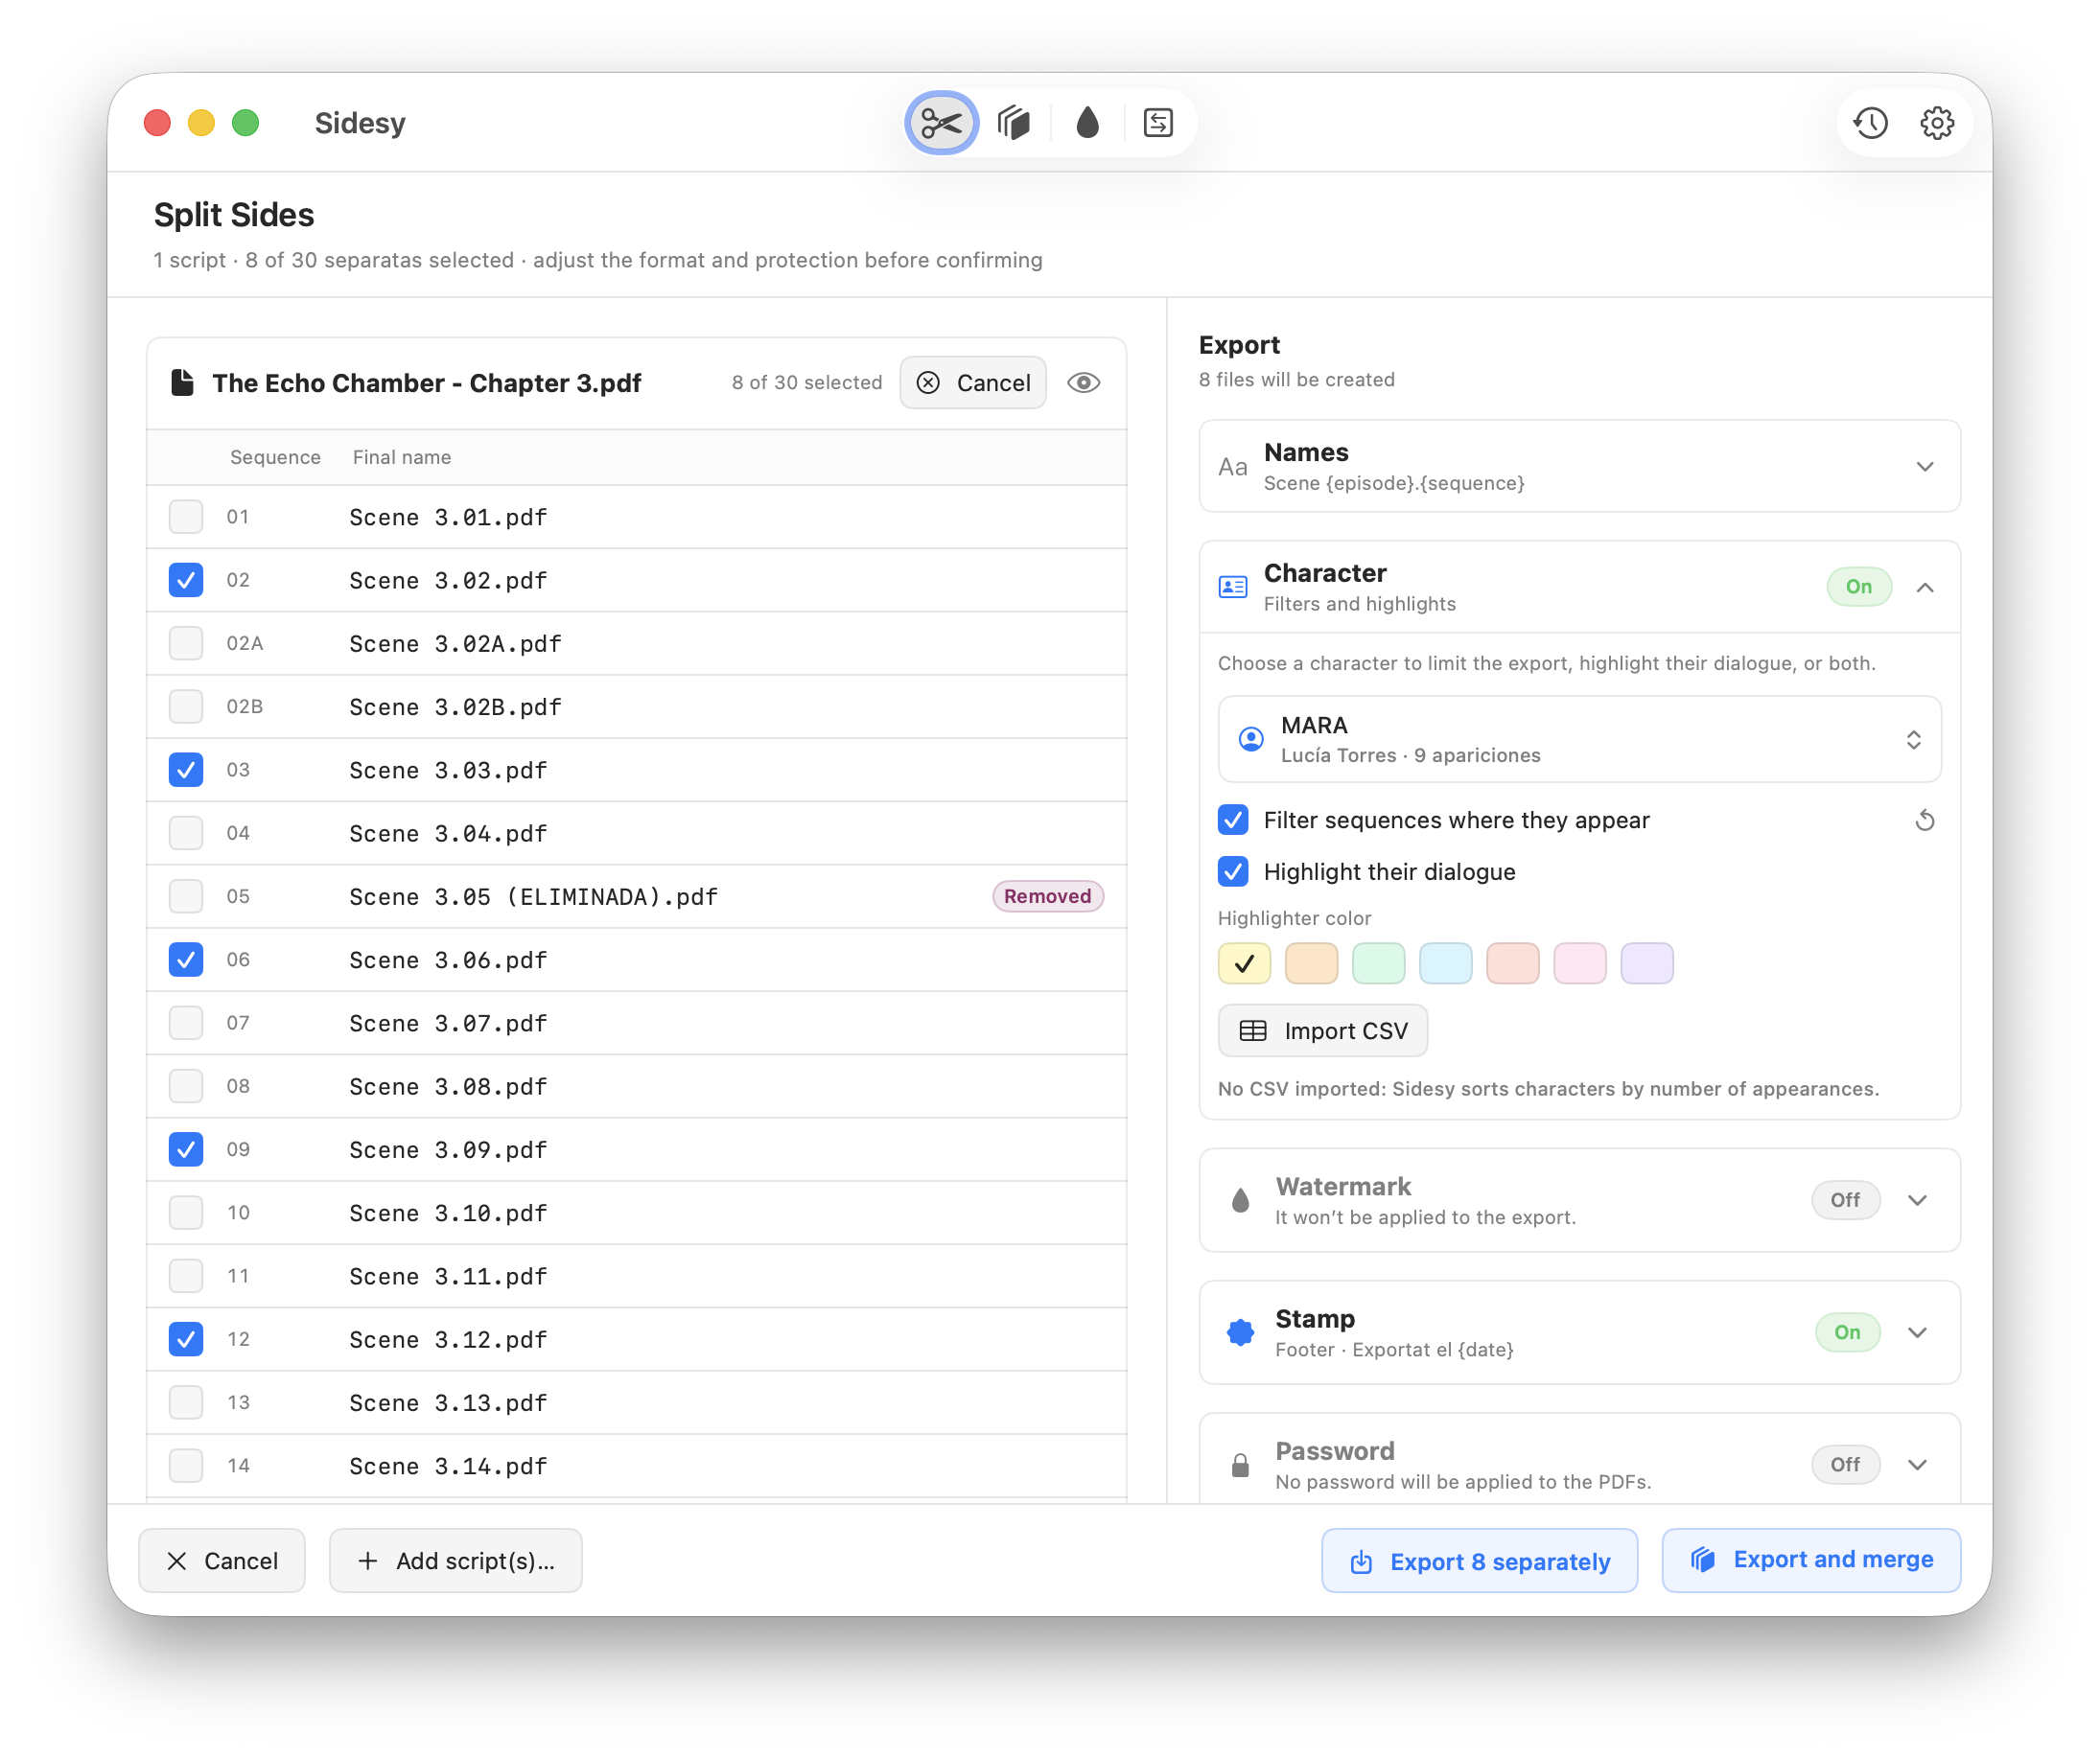Click the filename Scene 3.07.pdf

point(448,1024)
